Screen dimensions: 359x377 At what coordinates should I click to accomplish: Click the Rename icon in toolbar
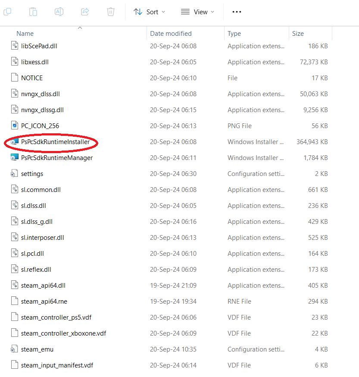click(59, 12)
